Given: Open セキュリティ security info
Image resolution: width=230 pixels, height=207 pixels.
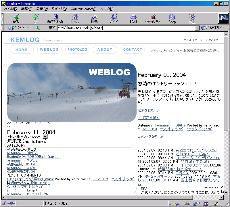Looking at the screenshot, I should click(153, 19).
